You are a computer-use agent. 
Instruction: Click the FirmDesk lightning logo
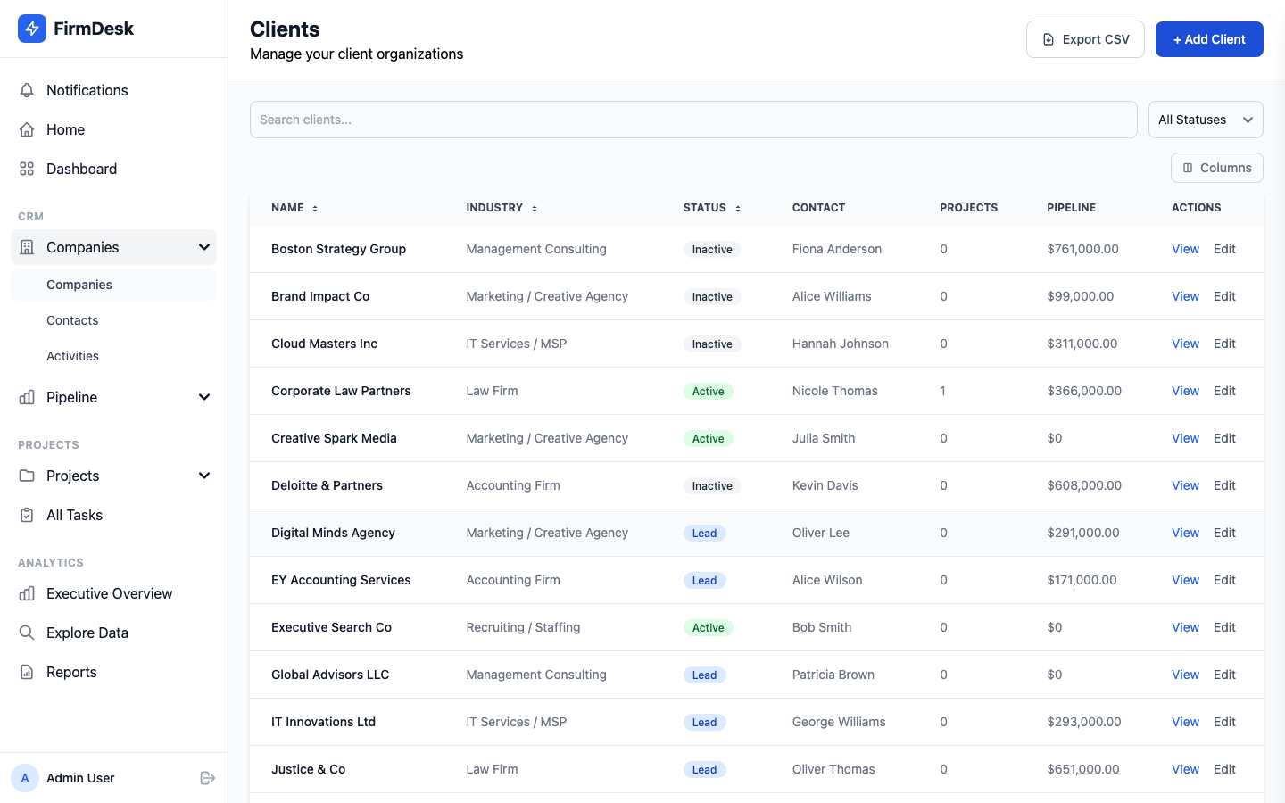[31, 29]
